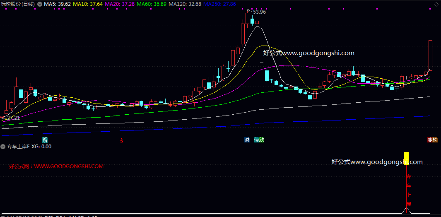Select the MA5 moving average label
Screen dimensions: 441x217
[58, 4]
